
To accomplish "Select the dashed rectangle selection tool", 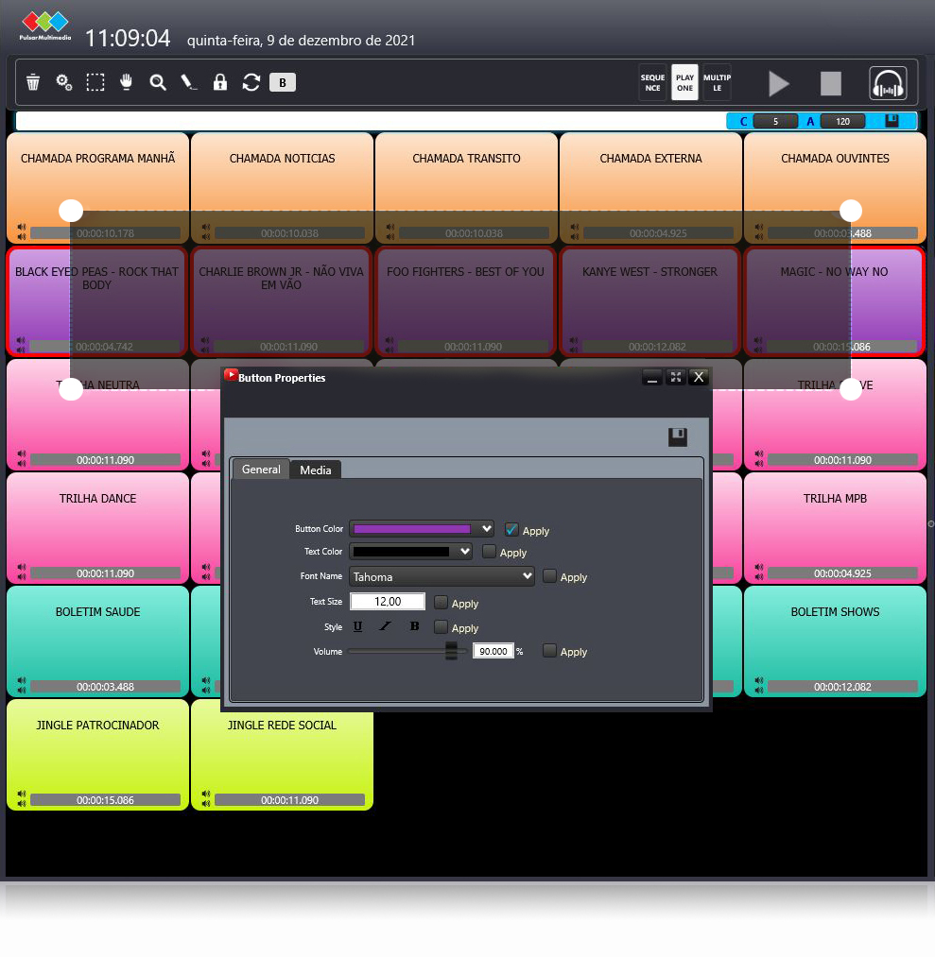I will point(95,82).
